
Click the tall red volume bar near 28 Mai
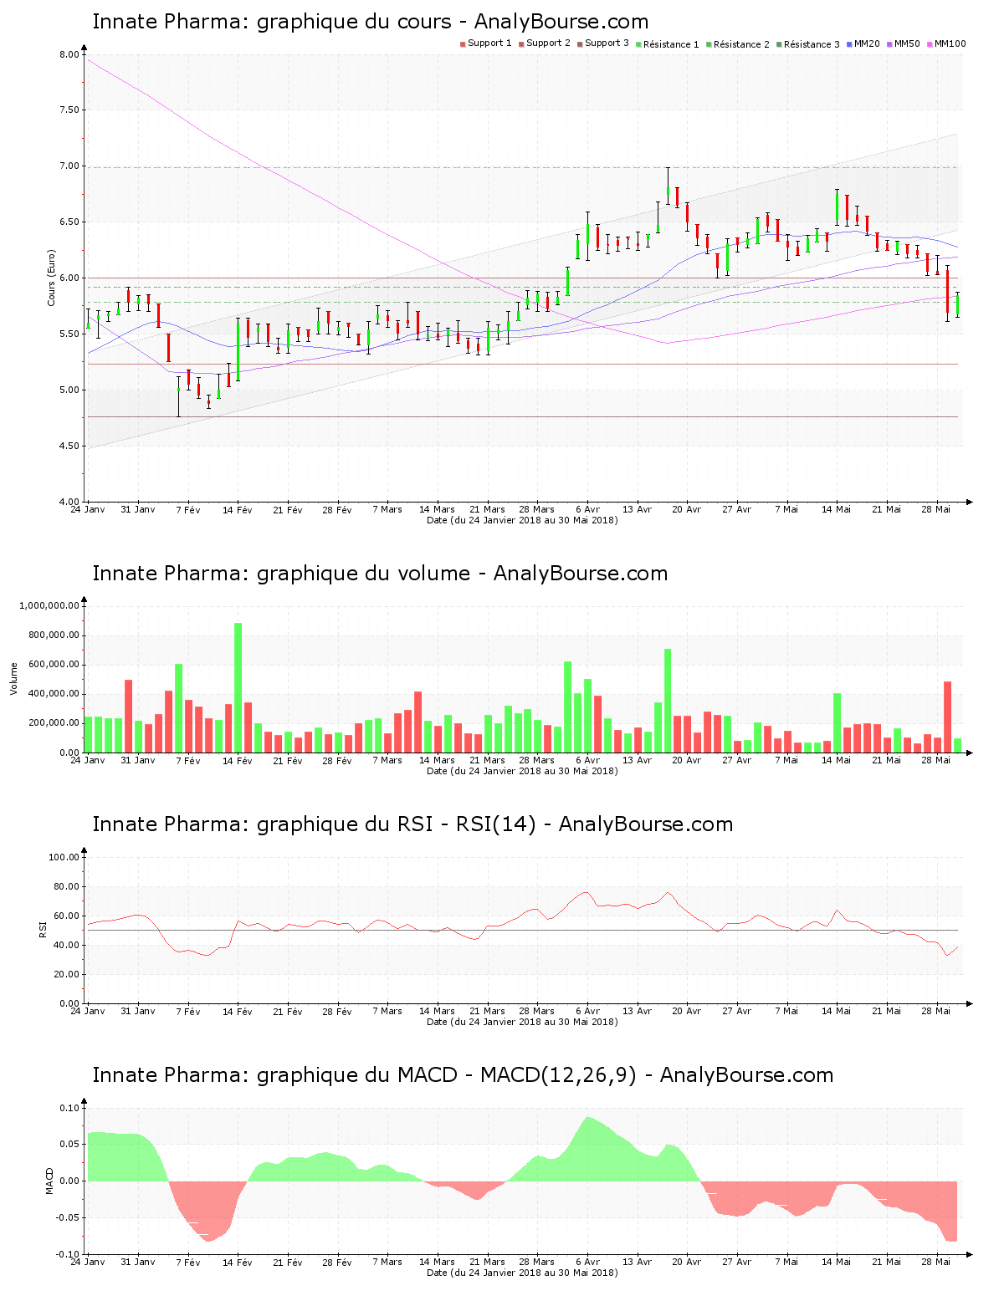pyautogui.click(x=948, y=717)
